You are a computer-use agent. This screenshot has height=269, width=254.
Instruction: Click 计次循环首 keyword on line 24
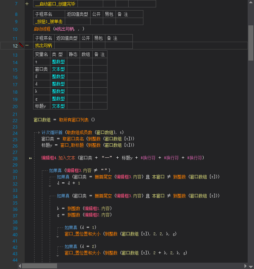(52, 132)
